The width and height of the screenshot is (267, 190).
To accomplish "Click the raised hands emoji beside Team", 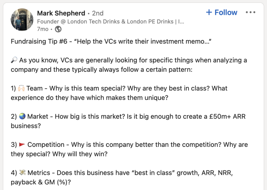I will pyautogui.click(x=21, y=88).
